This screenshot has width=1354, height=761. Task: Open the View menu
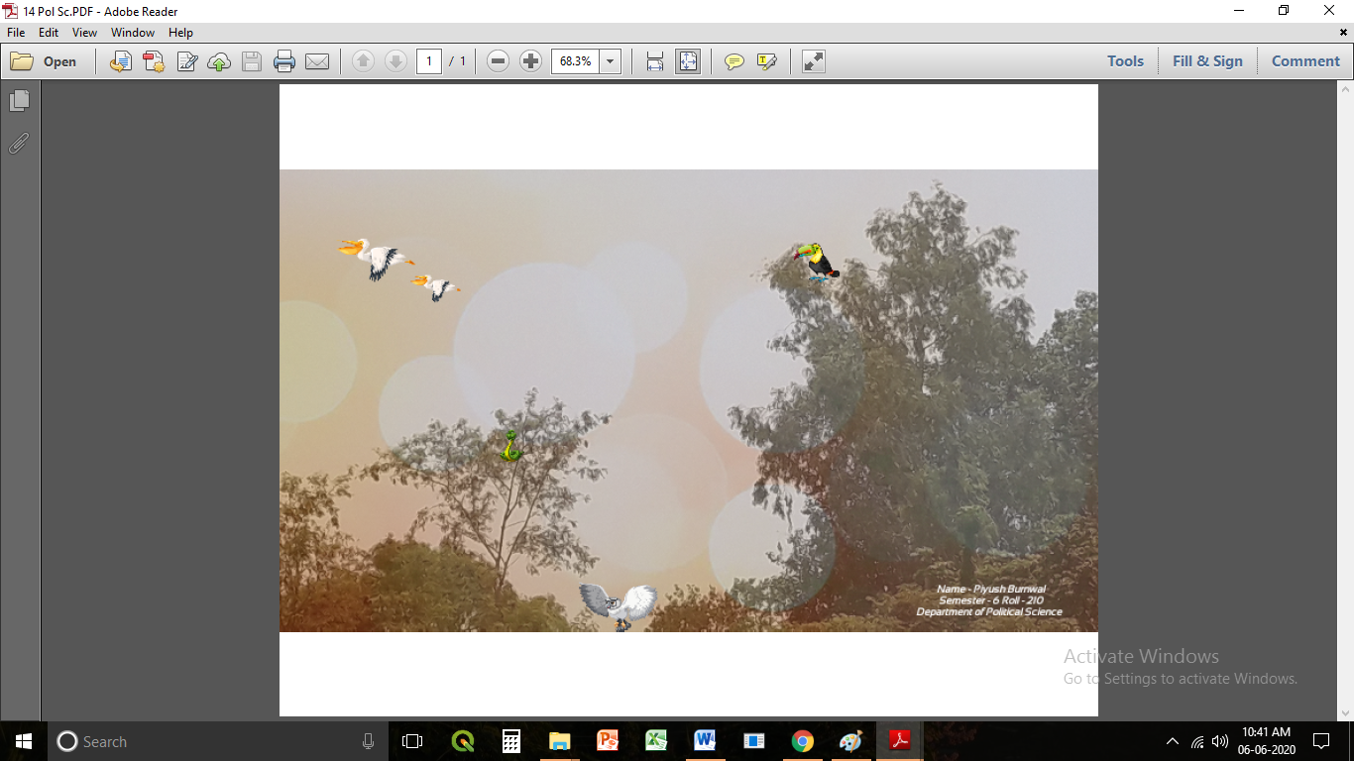[x=84, y=33]
